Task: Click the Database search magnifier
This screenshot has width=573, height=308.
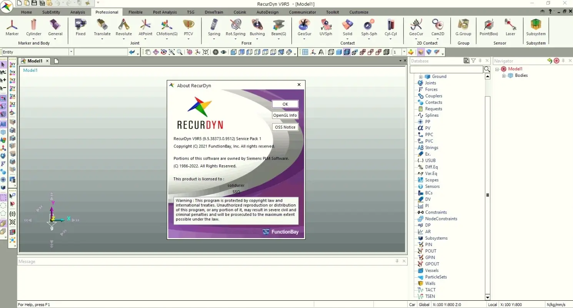Action: pos(487,69)
